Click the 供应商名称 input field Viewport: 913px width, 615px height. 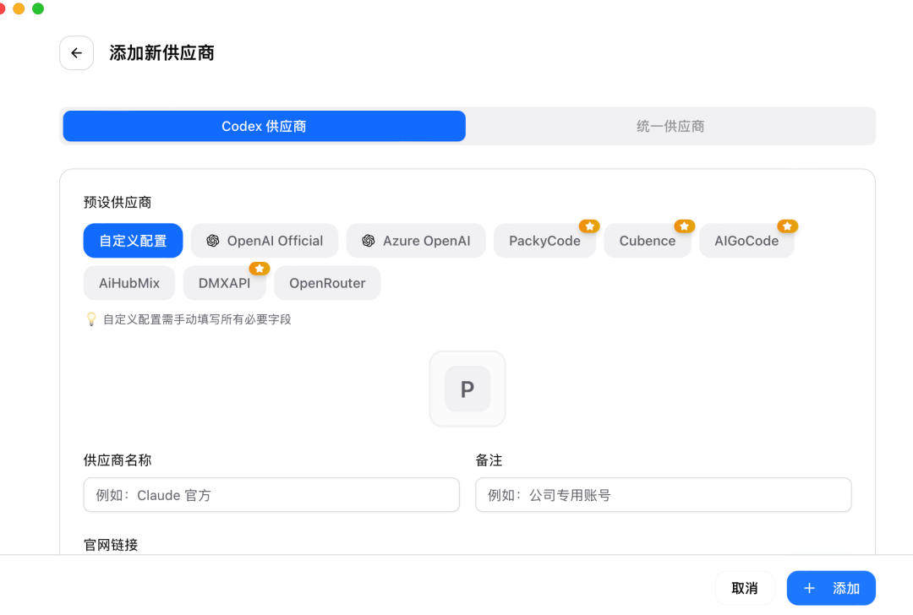(x=271, y=495)
